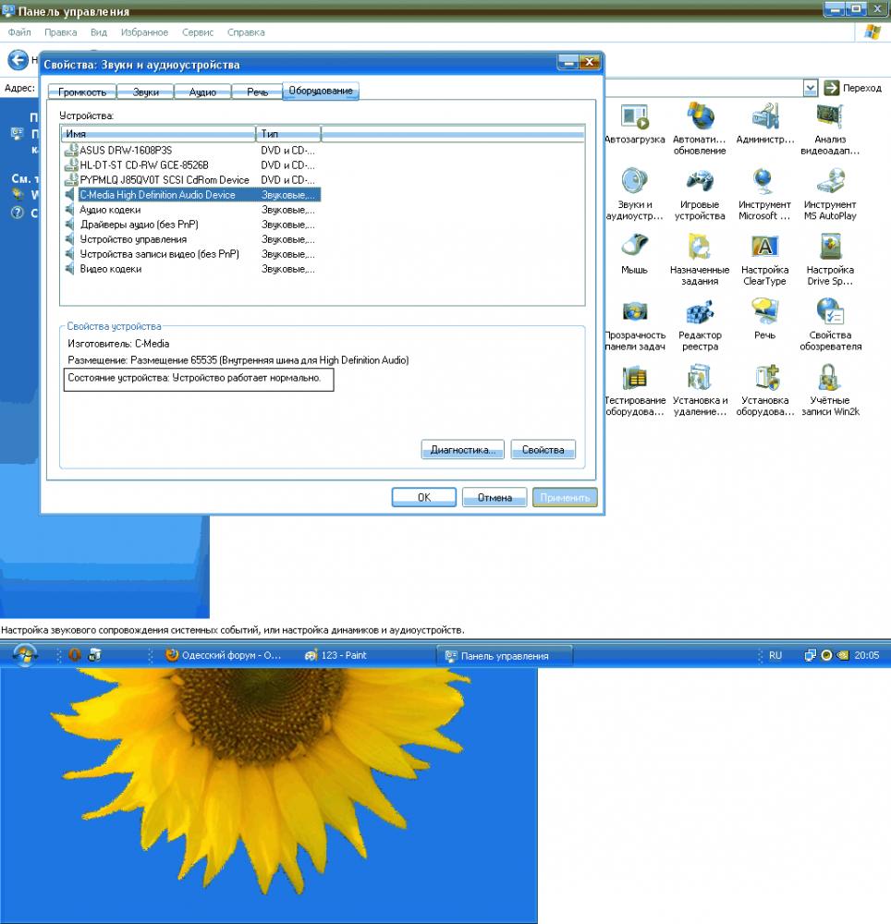
Task: Sort devices by Имя column header
Action: [x=157, y=134]
